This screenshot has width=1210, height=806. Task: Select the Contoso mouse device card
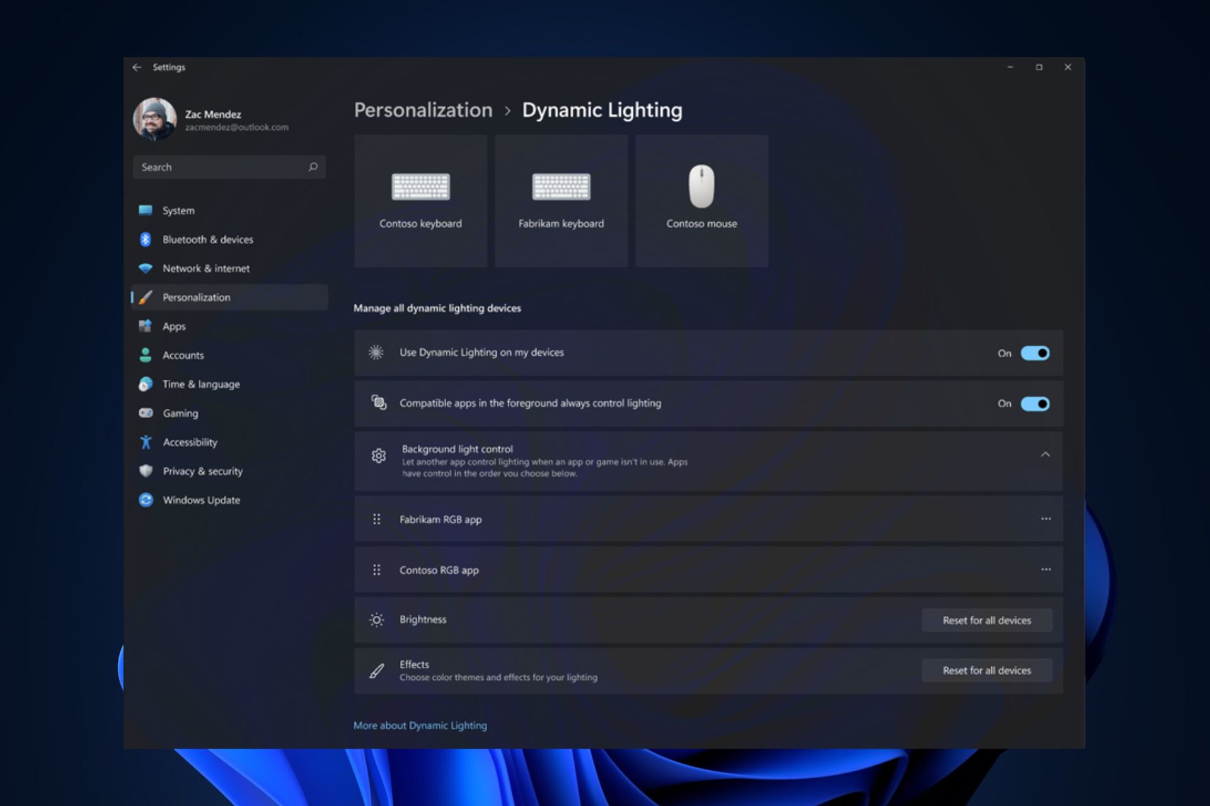pyautogui.click(x=701, y=201)
